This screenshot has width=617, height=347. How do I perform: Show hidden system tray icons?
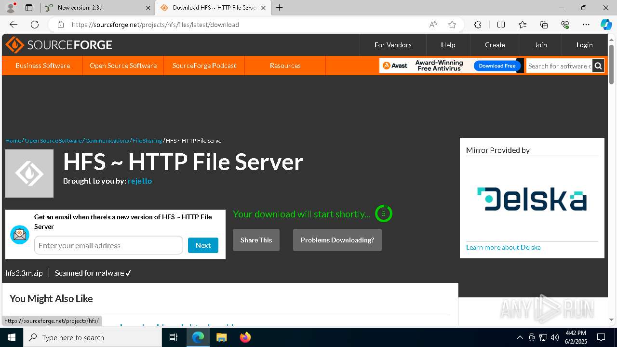(520, 337)
